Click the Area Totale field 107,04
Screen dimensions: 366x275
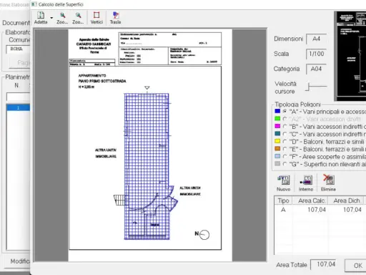tap(324, 264)
